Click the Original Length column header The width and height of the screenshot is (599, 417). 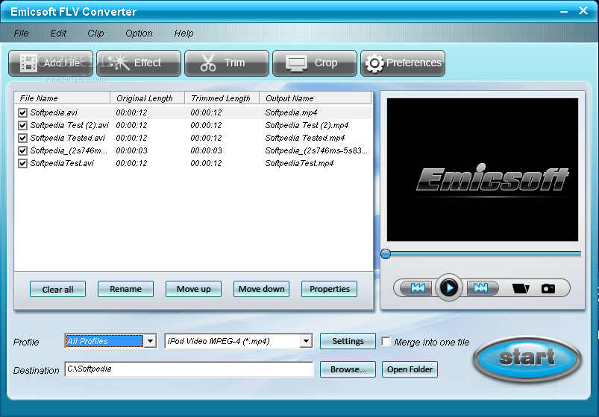click(x=148, y=98)
